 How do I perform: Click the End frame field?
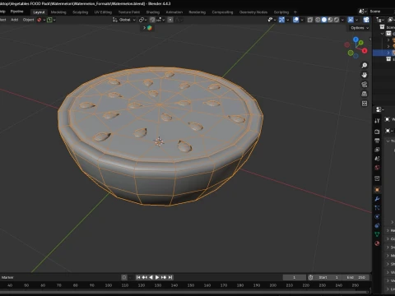[x=355, y=277]
